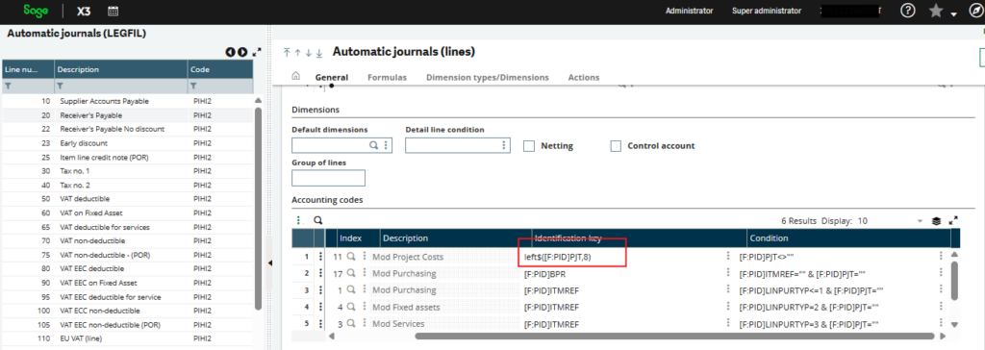Select the Receiver's Payable No discount row

[x=128, y=129]
